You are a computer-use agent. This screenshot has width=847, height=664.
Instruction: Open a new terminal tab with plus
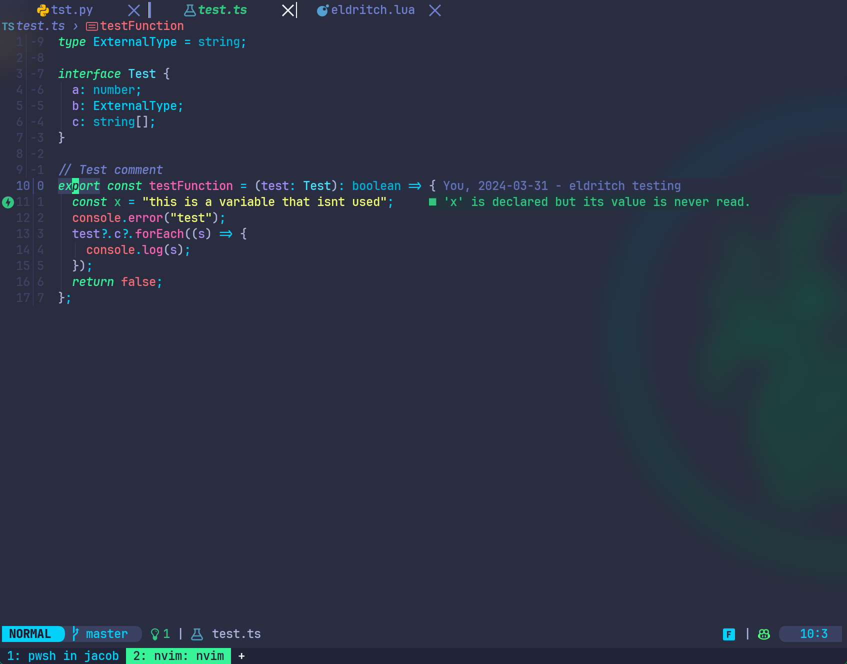[x=241, y=656]
